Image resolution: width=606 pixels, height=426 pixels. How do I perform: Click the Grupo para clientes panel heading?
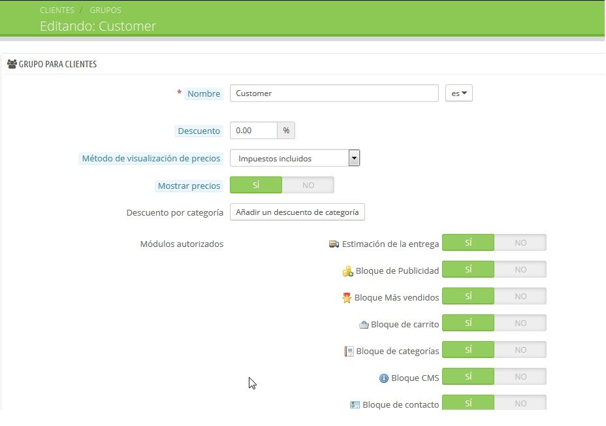coord(57,64)
